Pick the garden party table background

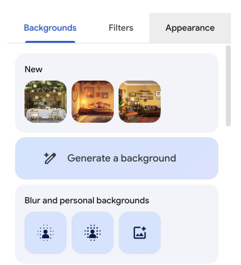(45, 102)
